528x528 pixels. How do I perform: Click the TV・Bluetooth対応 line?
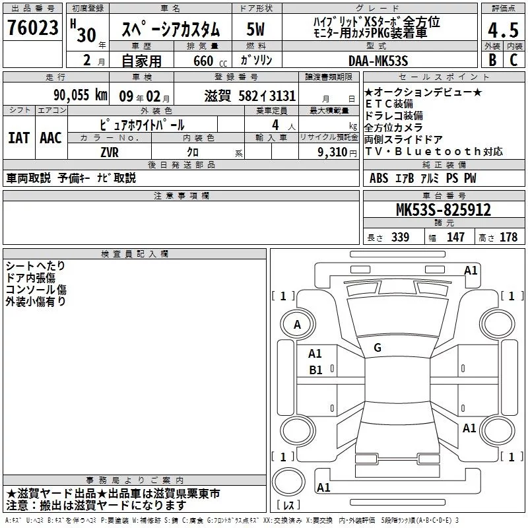(434, 152)
